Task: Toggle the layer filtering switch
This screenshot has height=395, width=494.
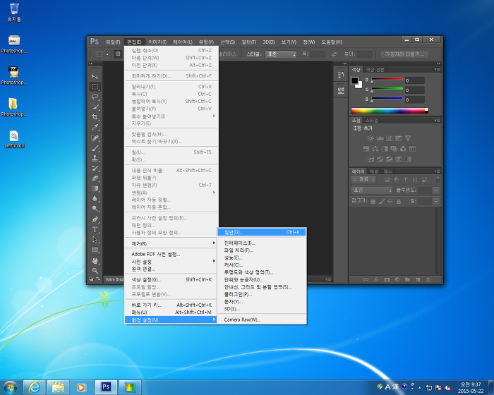Action: (438, 180)
